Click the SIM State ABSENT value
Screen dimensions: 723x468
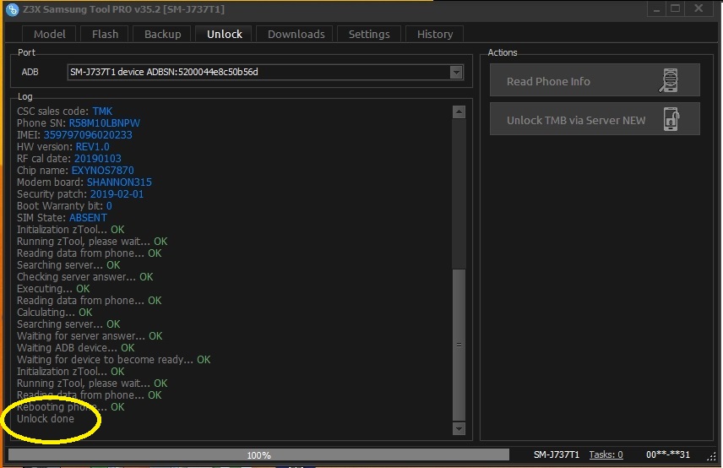click(88, 218)
